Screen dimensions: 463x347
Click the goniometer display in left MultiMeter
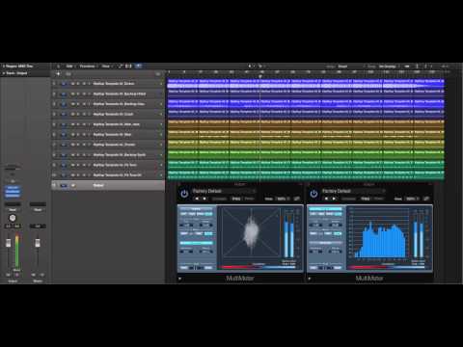[251, 232]
